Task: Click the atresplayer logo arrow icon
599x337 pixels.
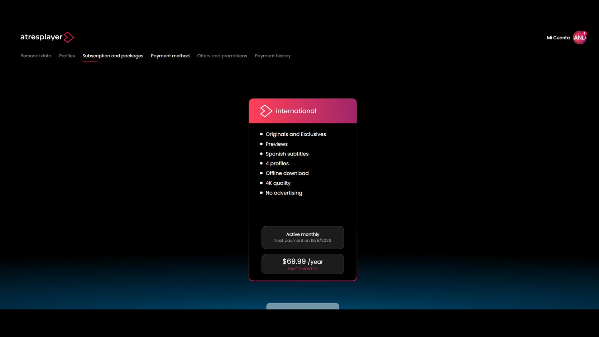Action: 69,37
